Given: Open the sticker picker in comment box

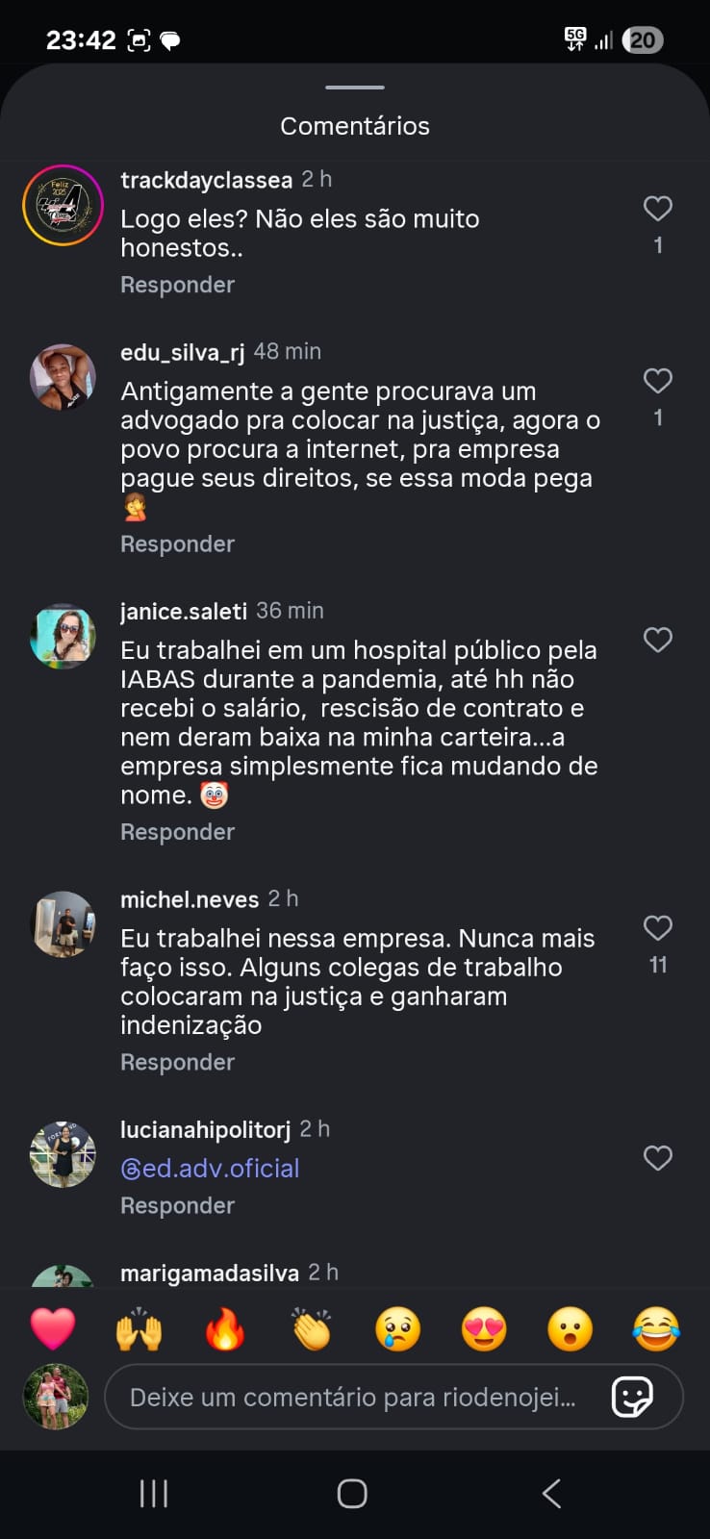Looking at the screenshot, I should pyautogui.click(x=632, y=1397).
